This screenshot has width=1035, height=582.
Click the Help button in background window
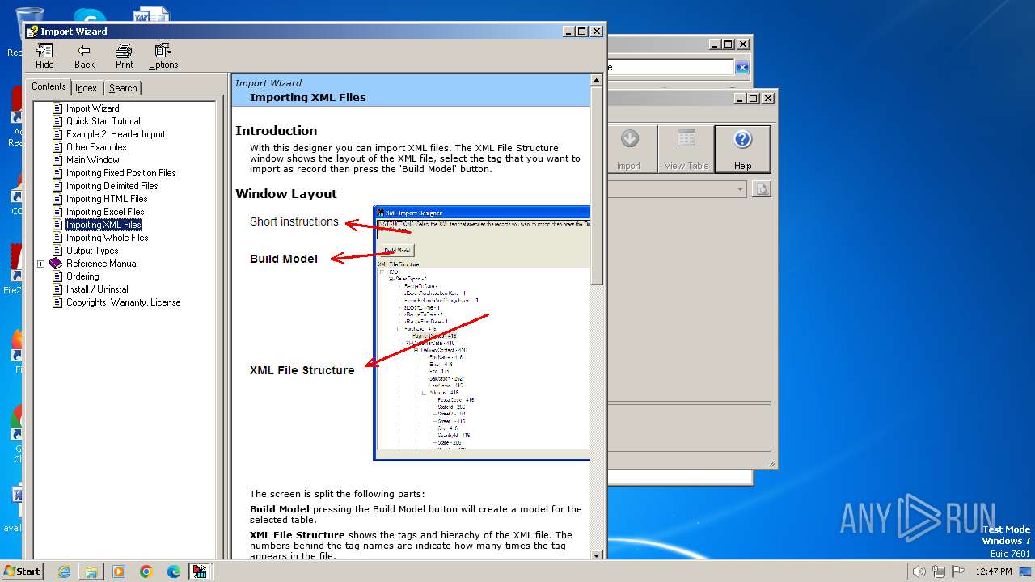point(742,150)
